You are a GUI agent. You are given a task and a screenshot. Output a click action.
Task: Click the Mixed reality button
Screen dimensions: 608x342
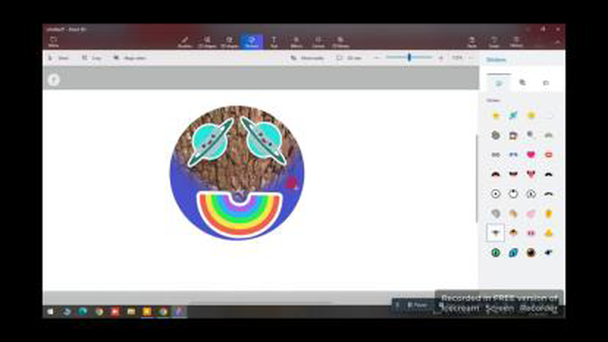click(308, 58)
